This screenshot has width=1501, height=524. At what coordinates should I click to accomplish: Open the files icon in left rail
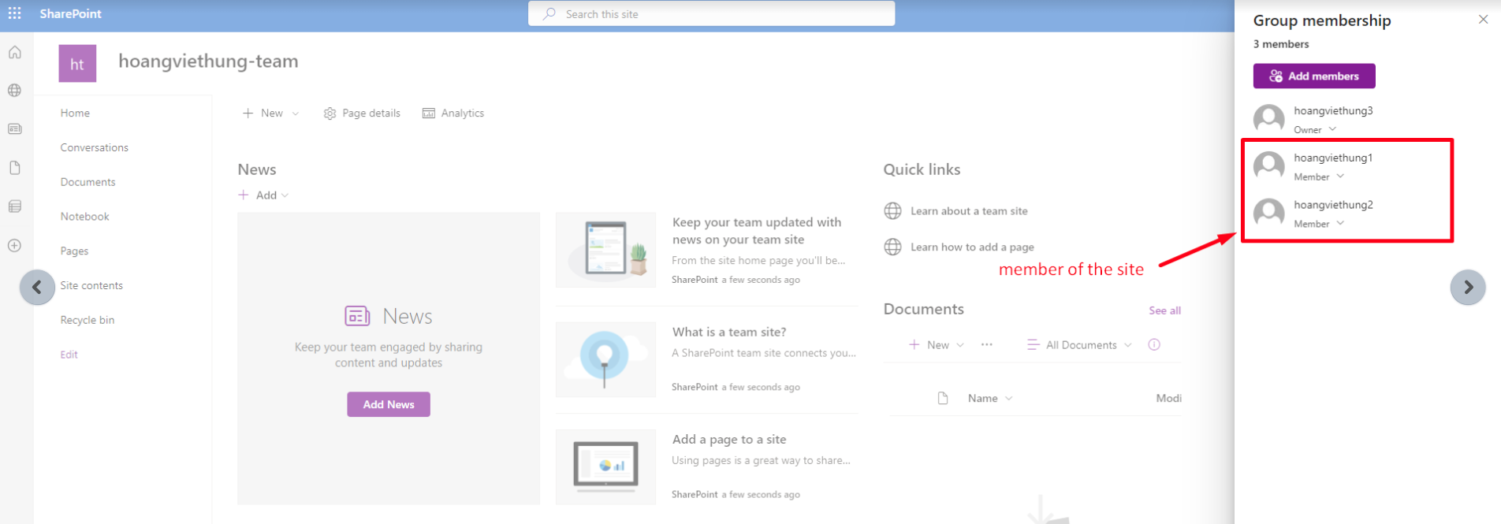(15, 168)
